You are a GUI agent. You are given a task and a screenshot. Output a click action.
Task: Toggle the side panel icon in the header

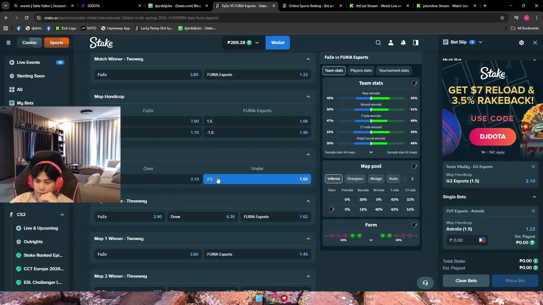[416, 42]
